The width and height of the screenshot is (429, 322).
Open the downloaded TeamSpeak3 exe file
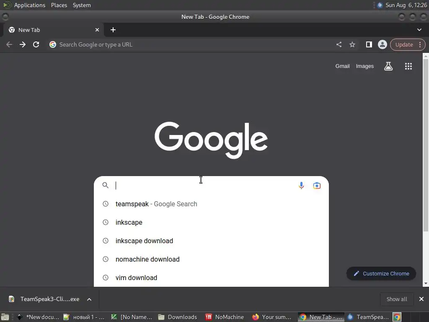(44, 299)
